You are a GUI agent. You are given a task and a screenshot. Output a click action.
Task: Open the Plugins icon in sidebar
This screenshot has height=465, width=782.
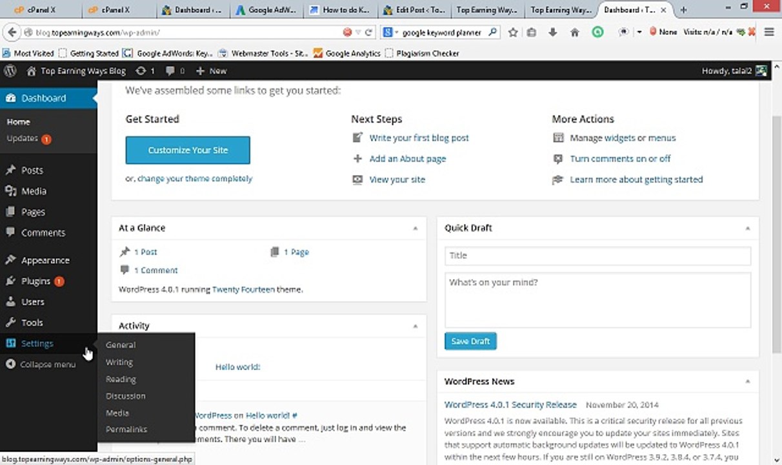tap(10, 281)
